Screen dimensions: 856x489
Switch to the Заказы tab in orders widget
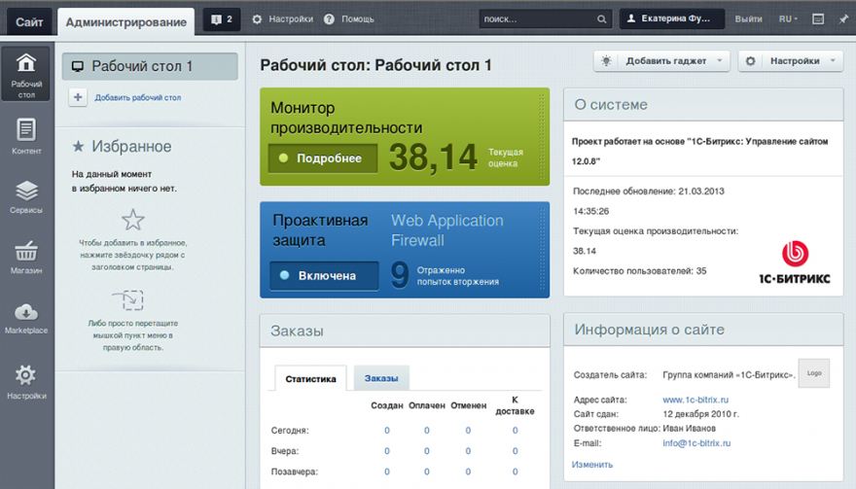pyautogui.click(x=380, y=378)
